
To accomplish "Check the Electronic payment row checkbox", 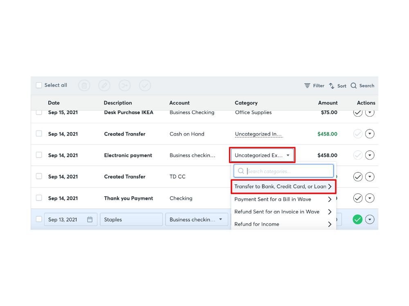I will point(39,155).
